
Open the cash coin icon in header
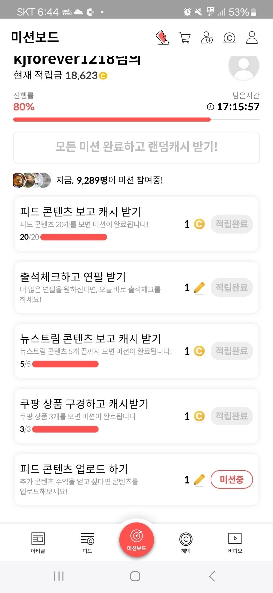click(x=229, y=38)
